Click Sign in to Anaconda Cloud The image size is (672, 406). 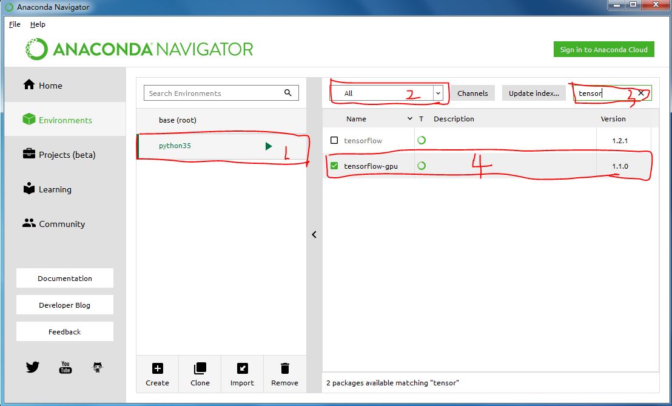coord(603,49)
